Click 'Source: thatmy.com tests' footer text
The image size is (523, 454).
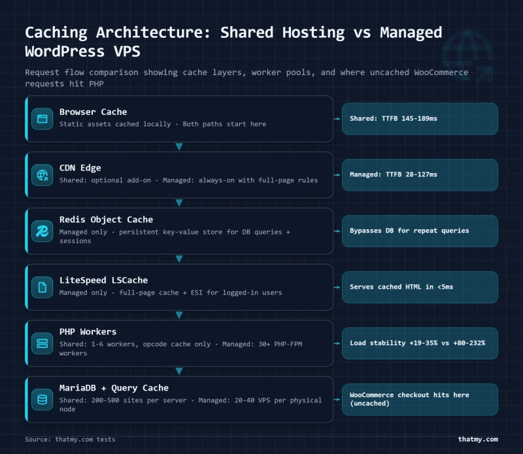click(70, 440)
